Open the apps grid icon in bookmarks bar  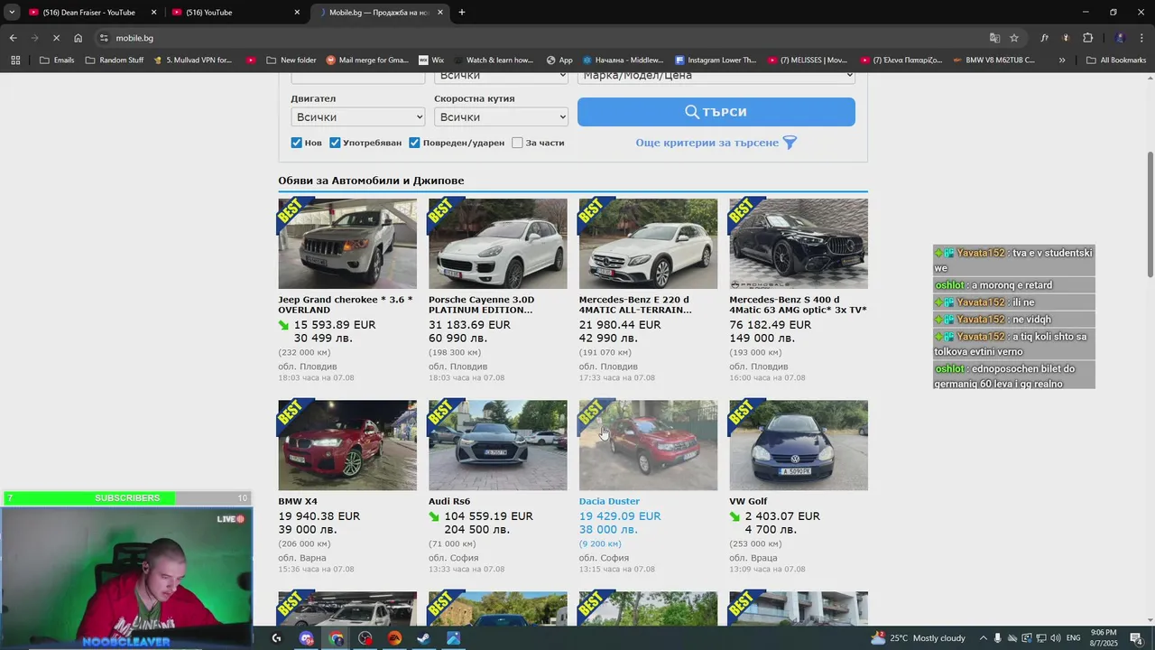tap(15, 60)
